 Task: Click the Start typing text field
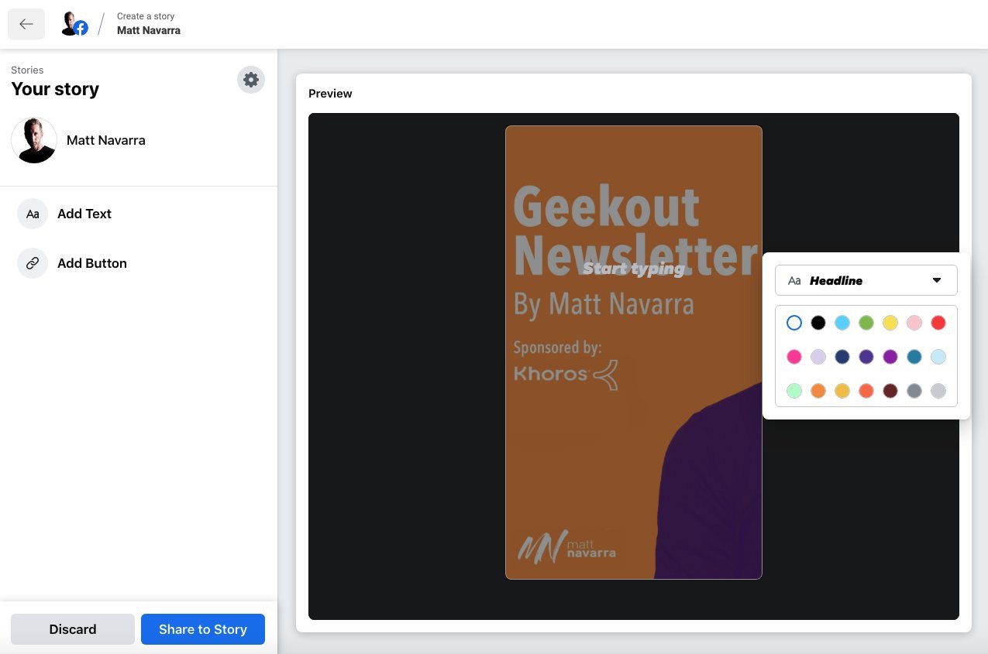[x=634, y=269]
